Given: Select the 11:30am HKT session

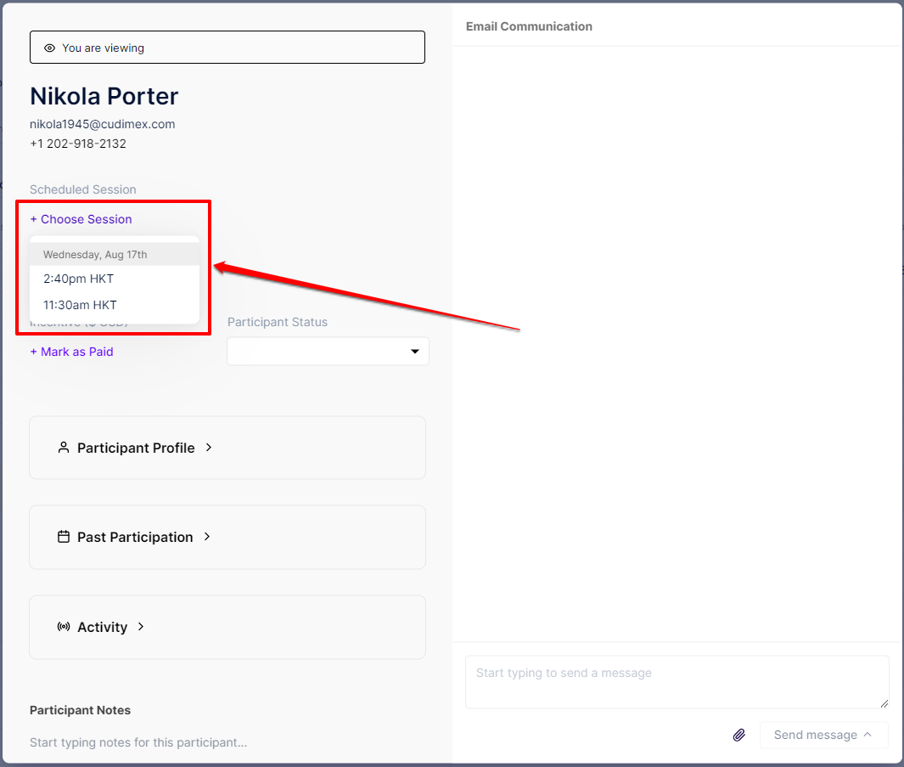Looking at the screenshot, I should click(x=114, y=305).
